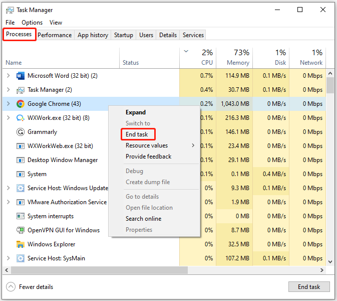Open the Resource values submenu arrow
The height and width of the screenshot is (301, 337).
tap(193, 145)
